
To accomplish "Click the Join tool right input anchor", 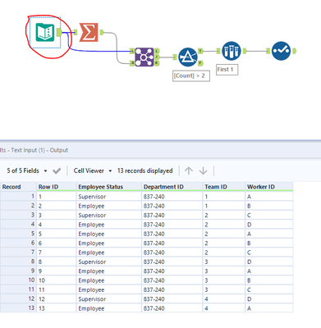I will 132,63.
